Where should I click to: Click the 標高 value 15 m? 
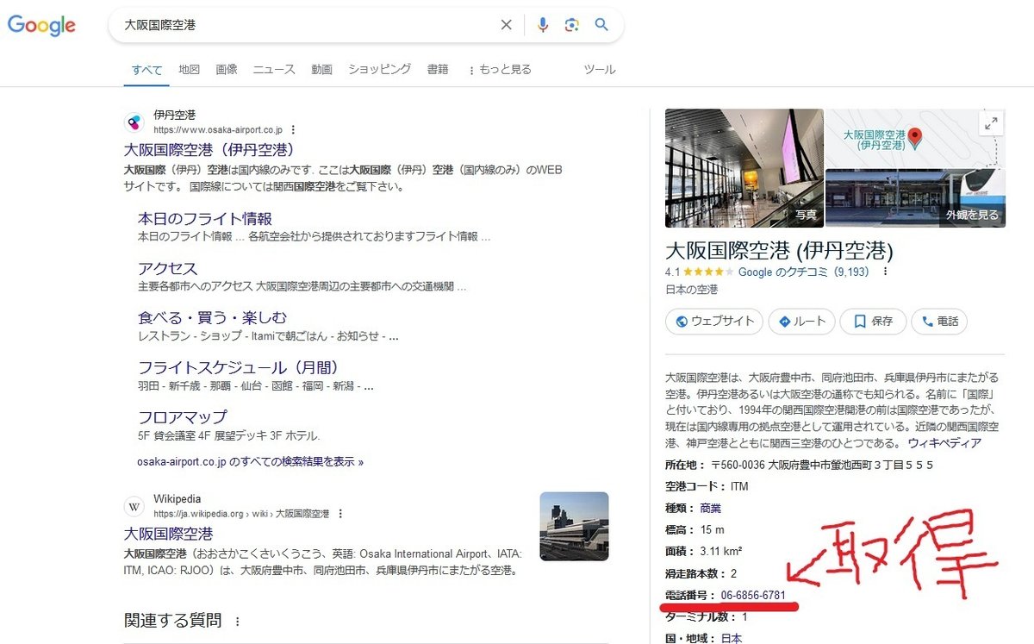coord(713,529)
